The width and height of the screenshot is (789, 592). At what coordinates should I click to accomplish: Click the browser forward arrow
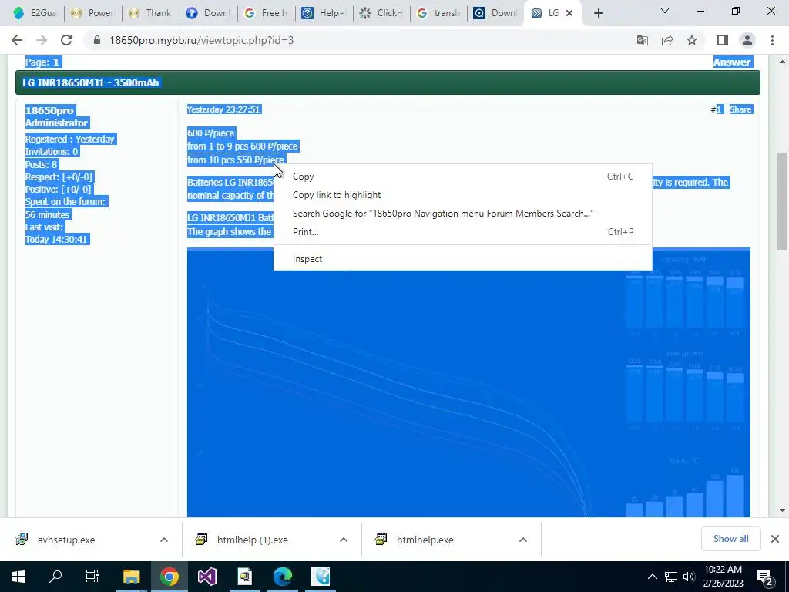point(42,40)
